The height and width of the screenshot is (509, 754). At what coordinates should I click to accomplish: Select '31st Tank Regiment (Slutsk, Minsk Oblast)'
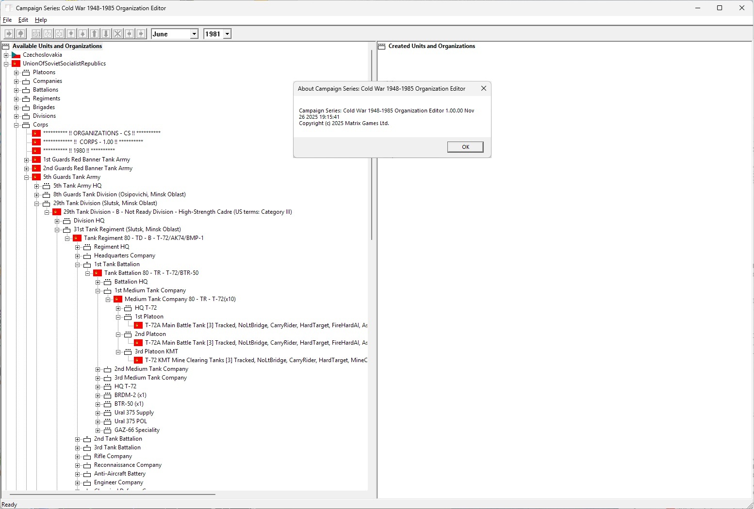tap(127, 229)
